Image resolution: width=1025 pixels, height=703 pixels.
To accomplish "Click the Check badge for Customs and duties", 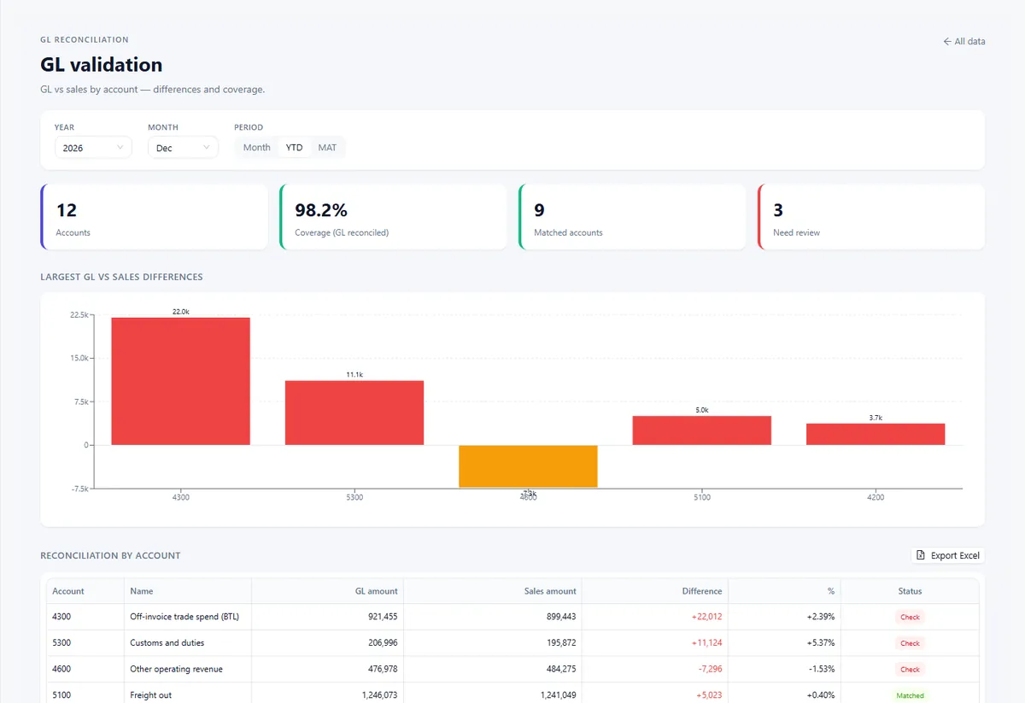I will click(x=910, y=643).
